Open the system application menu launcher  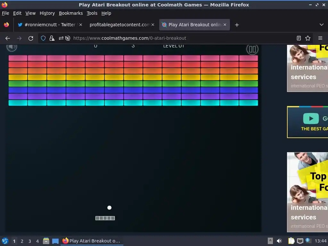tap(5, 241)
